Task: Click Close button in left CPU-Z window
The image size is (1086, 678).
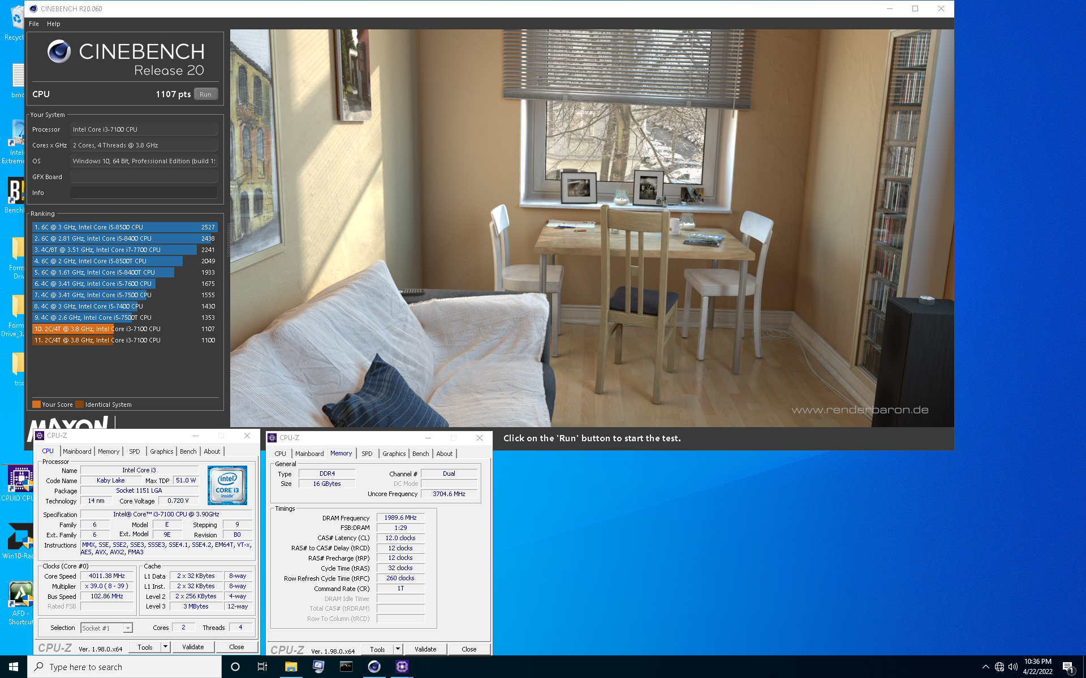Action: click(236, 647)
